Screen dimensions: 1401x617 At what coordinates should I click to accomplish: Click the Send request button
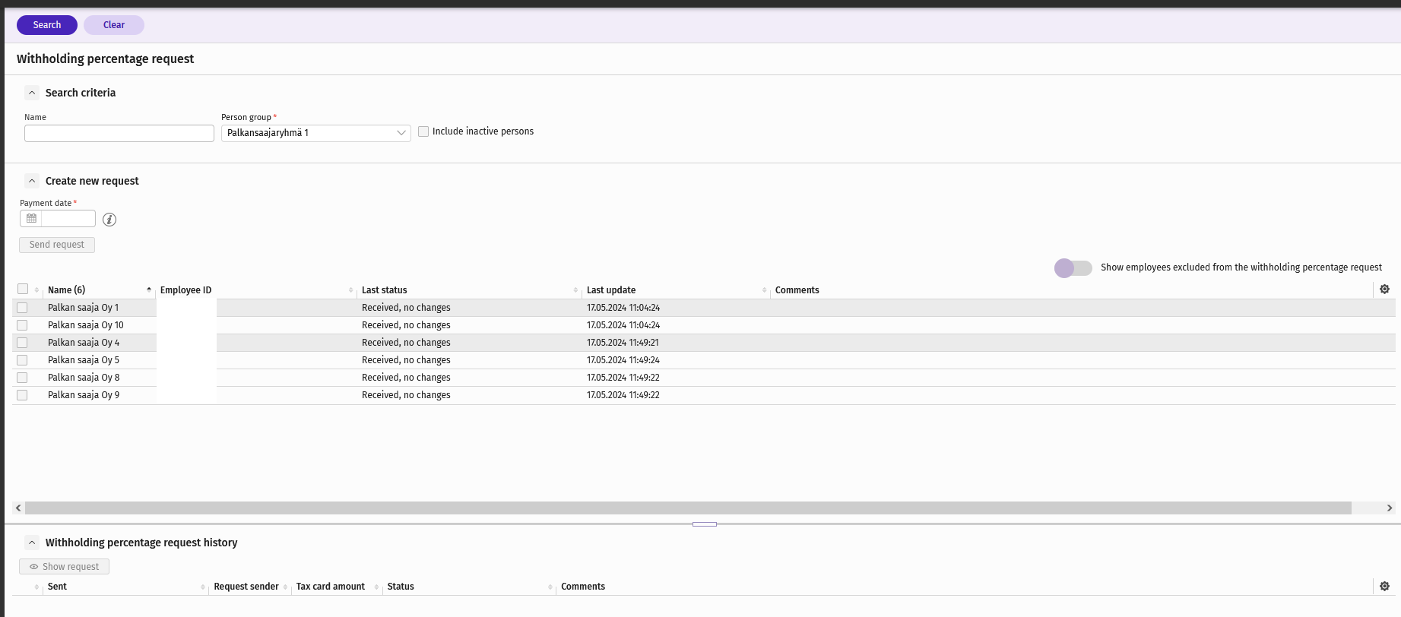57,245
